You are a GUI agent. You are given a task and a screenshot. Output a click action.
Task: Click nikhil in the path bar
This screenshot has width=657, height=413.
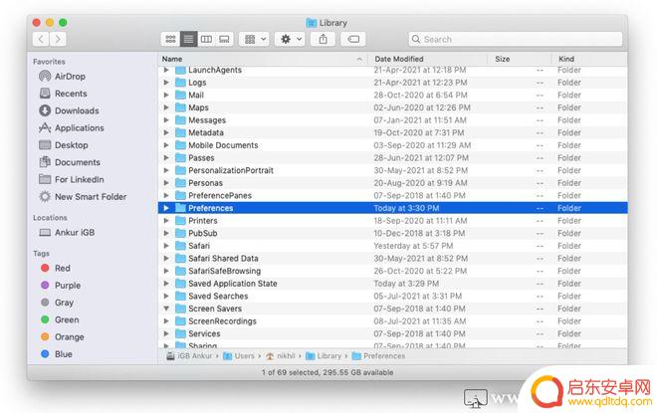point(281,356)
